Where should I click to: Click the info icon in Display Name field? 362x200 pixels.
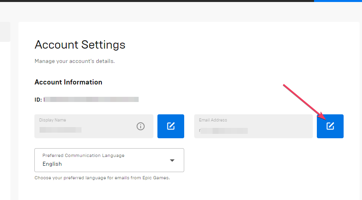(x=141, y=126)
